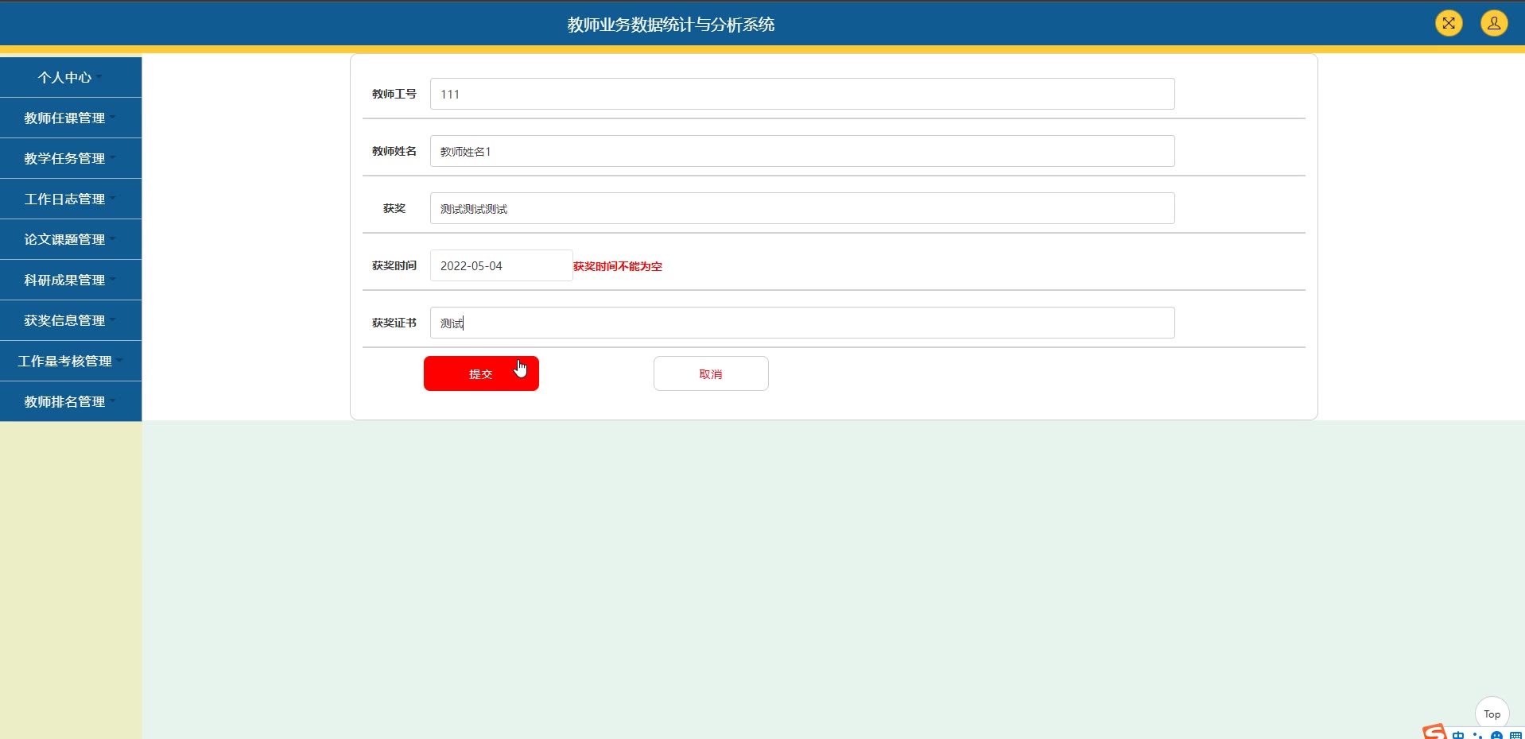Open the user profile icon in header
Image resolution: width=1525 pixels, height=739 pixels.
pos(1494,23)
